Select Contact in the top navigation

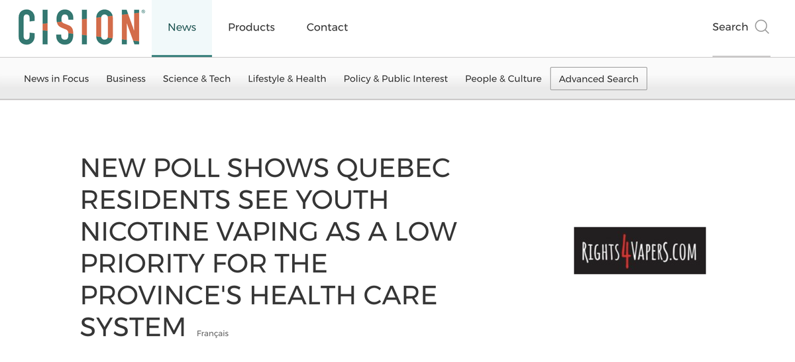327,27
